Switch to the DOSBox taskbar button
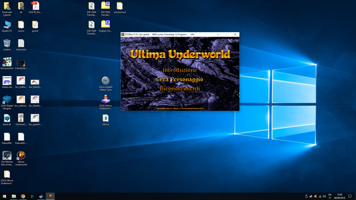356x200 pixels. [x=50, y=196]
